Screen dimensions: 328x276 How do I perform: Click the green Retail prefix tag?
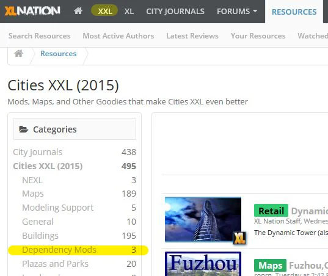pos(271,211)
